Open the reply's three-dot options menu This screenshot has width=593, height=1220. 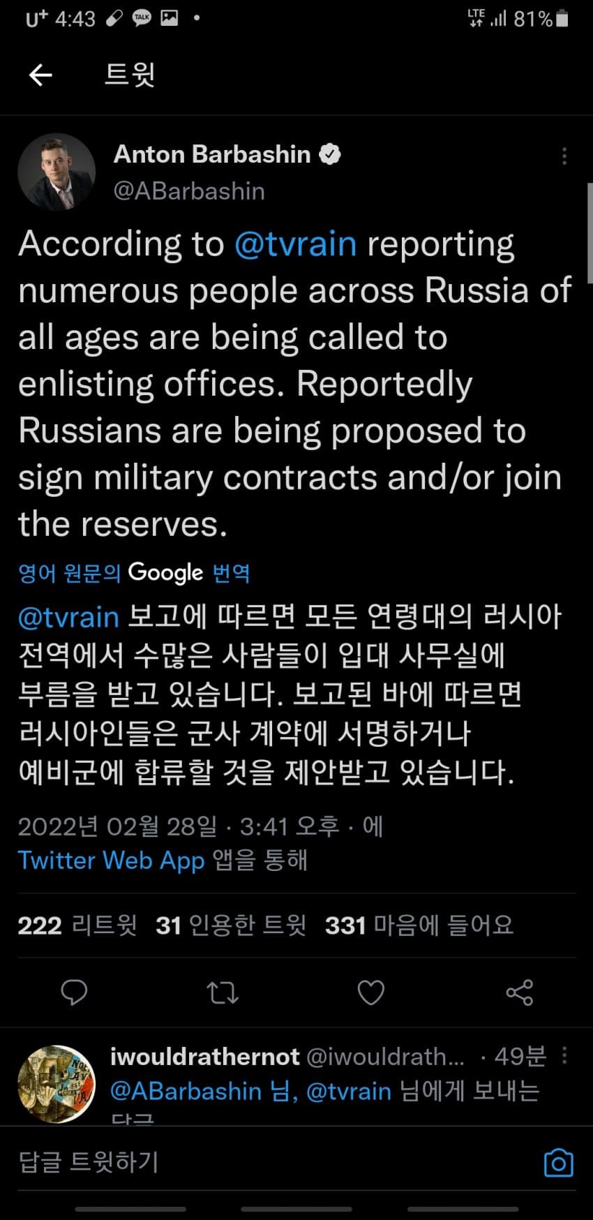[564, 1056]
